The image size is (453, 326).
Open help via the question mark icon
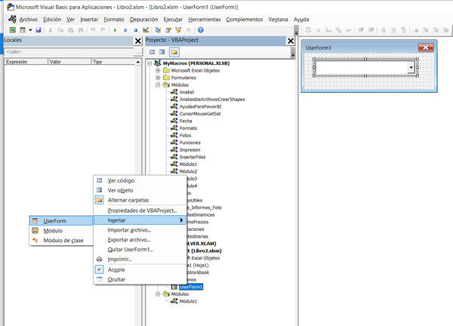201,29
